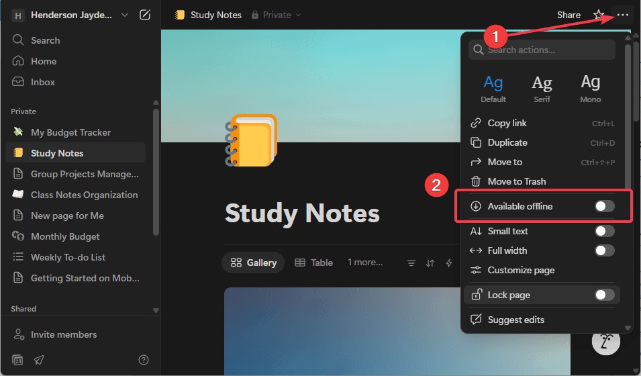Toggle Full width on
Screen dimensions: 641x376
[x=604, y=250]
